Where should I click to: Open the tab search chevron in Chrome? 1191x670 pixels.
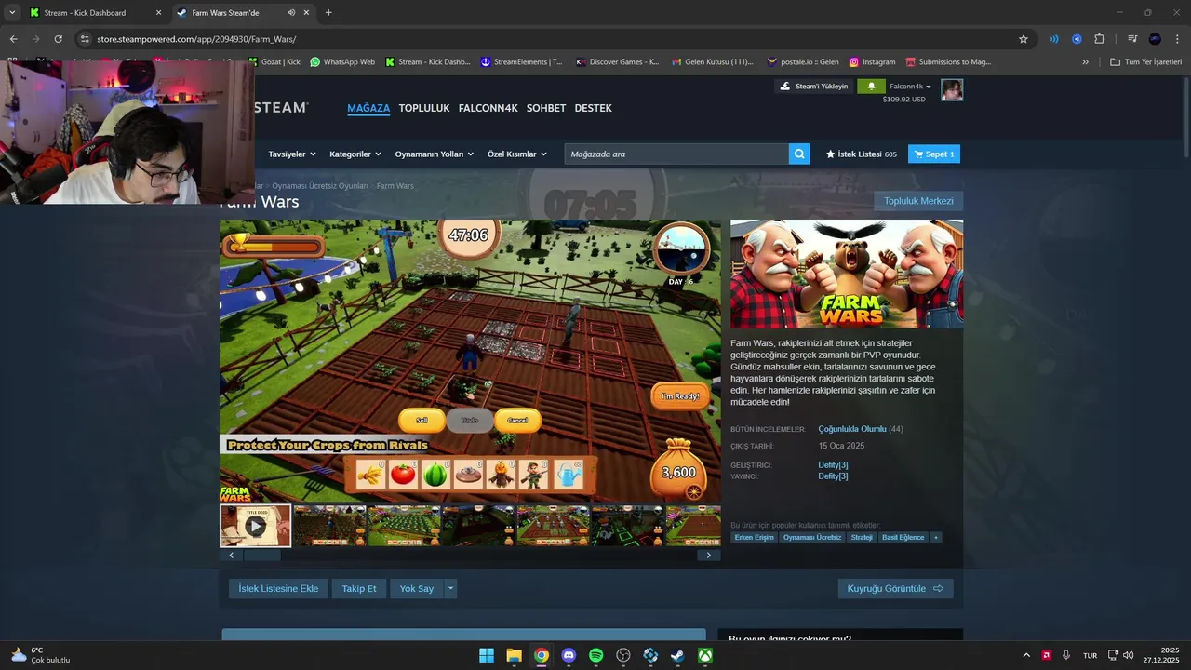pyautogui.click(x=12, y=13)
